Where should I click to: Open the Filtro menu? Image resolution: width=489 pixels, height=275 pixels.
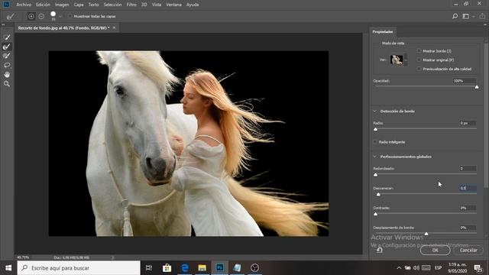click(x=131, y=5)
